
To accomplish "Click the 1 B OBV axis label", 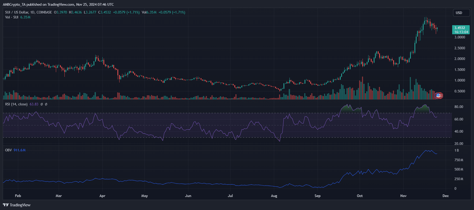I will coord(457,150).
